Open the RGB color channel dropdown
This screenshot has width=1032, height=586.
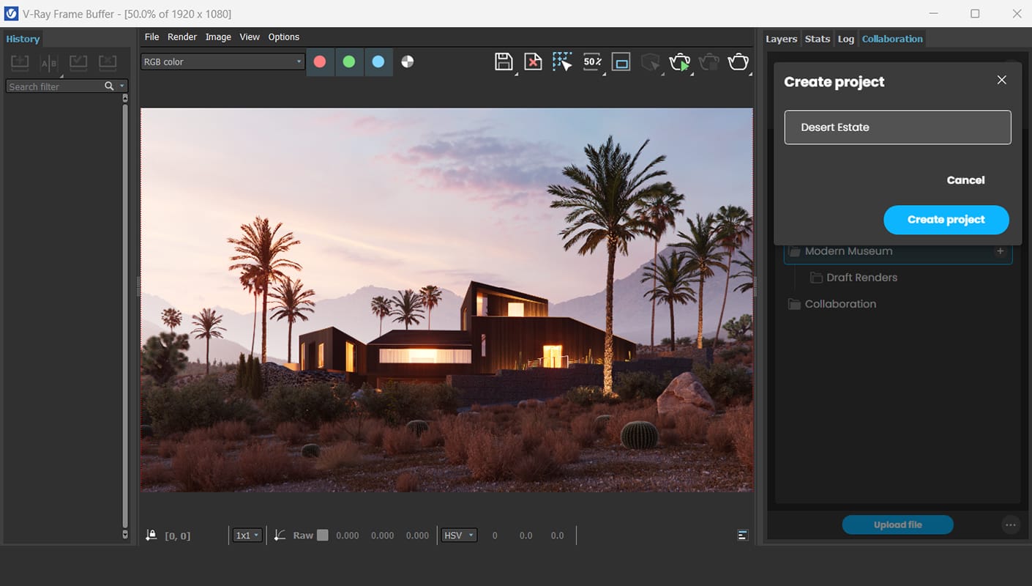click(x=222, y=62)
